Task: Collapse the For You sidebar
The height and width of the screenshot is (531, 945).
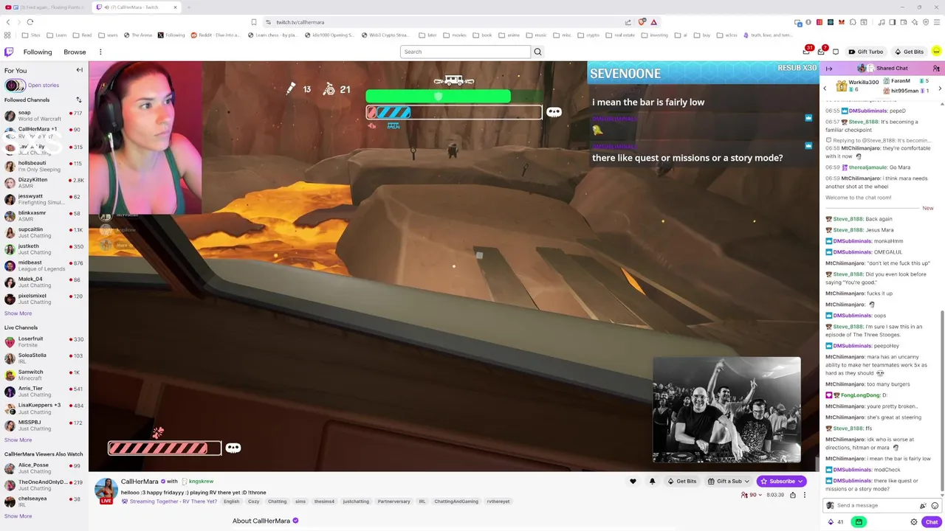Action: click(x=80, y=70)
